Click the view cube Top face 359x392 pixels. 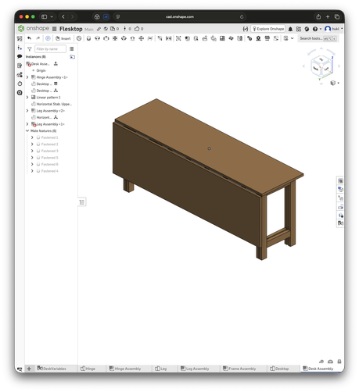321,59
